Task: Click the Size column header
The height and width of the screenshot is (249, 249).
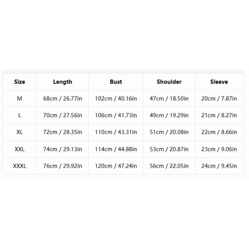Action: 20,82
